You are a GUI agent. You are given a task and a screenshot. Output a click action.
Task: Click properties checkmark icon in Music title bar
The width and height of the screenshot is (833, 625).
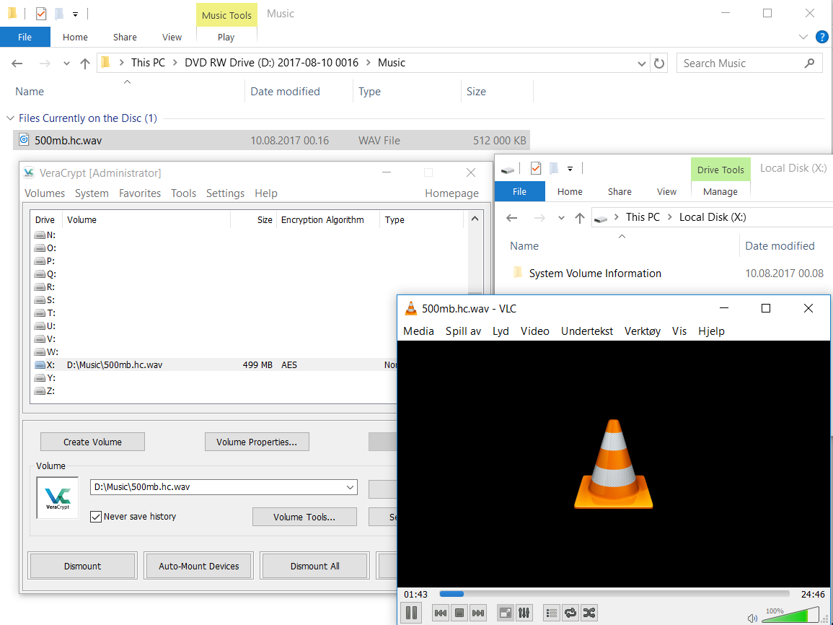[x=41, y=14]
